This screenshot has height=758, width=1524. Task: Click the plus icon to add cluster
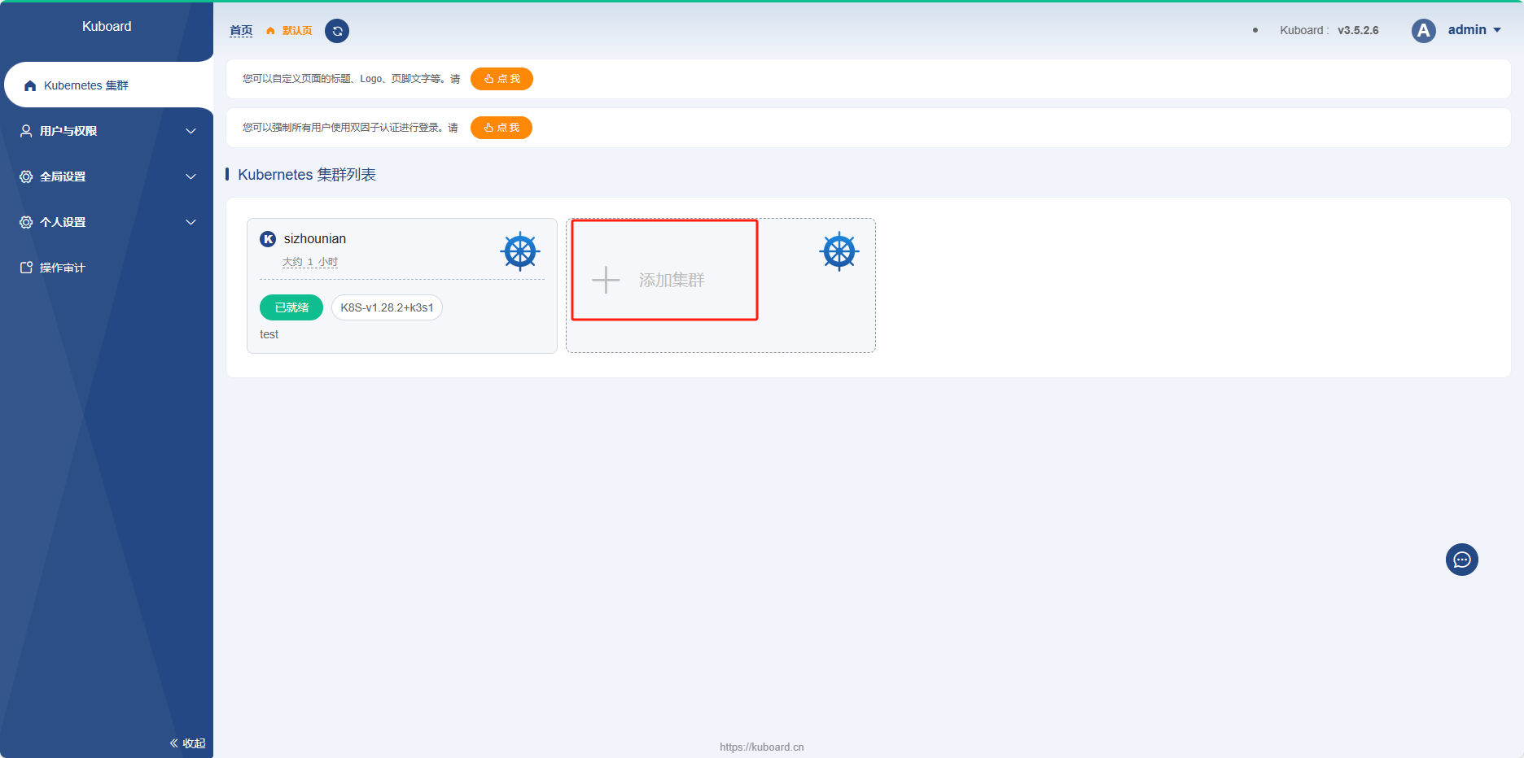[606, 280]
